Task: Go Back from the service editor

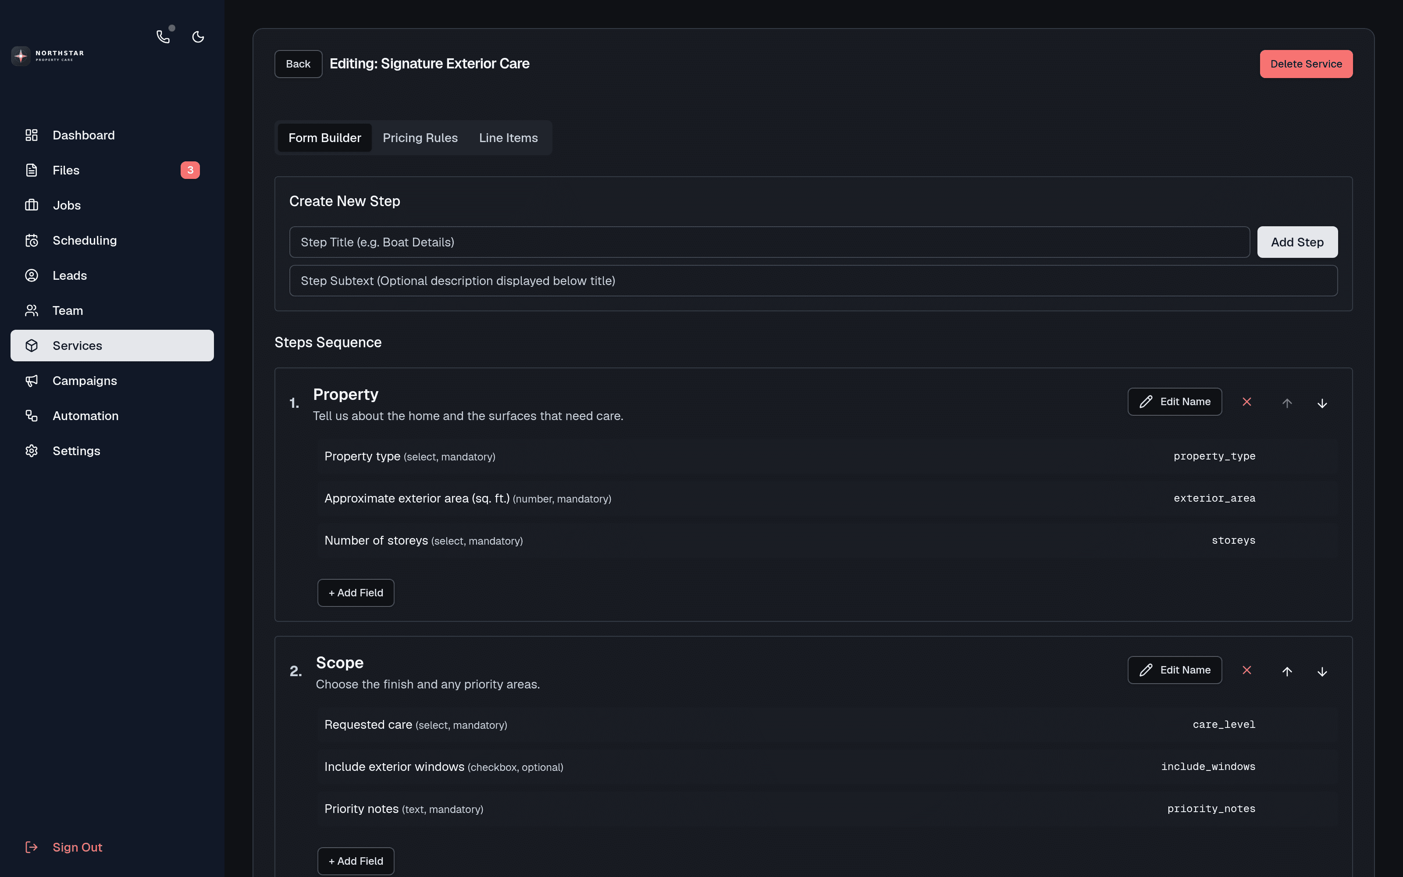Action: [298, 64]
